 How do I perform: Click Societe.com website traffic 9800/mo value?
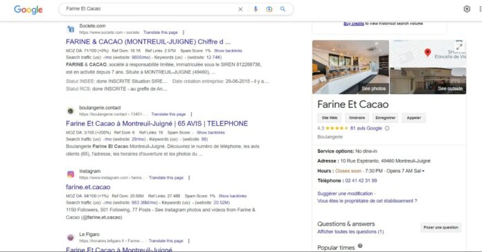(x=141, y=57)
